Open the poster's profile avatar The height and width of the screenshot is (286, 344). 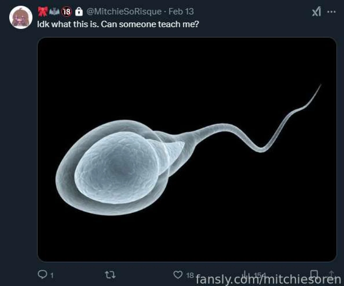coord(21,17)
